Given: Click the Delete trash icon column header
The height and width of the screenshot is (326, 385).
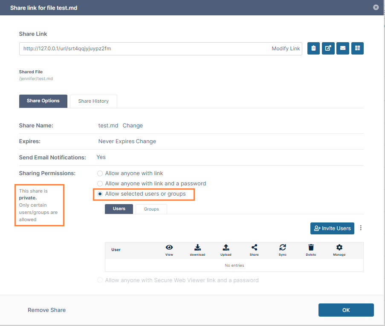Looking at the screenshot, I should tap(311, 248).
